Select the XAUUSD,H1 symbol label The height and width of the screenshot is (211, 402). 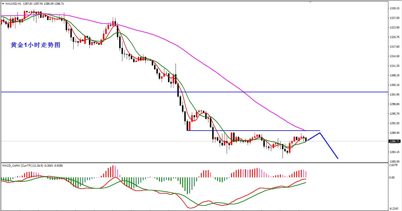[13, 4]
